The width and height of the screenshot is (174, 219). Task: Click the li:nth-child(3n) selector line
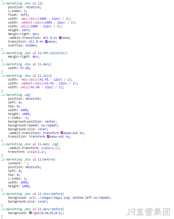pos(34,53)
